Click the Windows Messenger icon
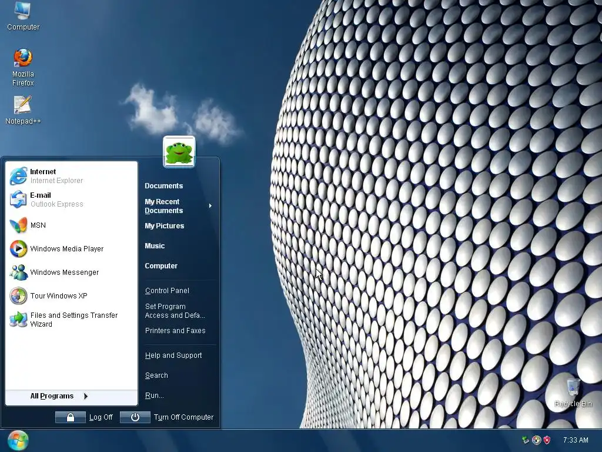 [18, 272]
